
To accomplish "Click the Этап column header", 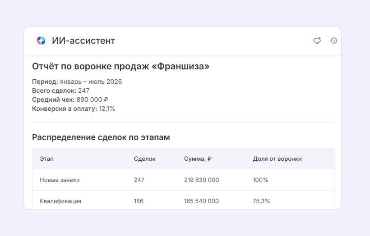I will (46, 159).
